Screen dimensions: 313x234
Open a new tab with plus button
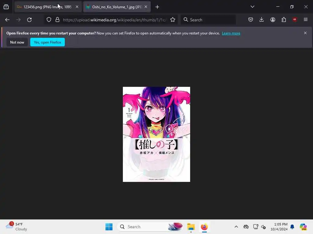coord(157,7)
